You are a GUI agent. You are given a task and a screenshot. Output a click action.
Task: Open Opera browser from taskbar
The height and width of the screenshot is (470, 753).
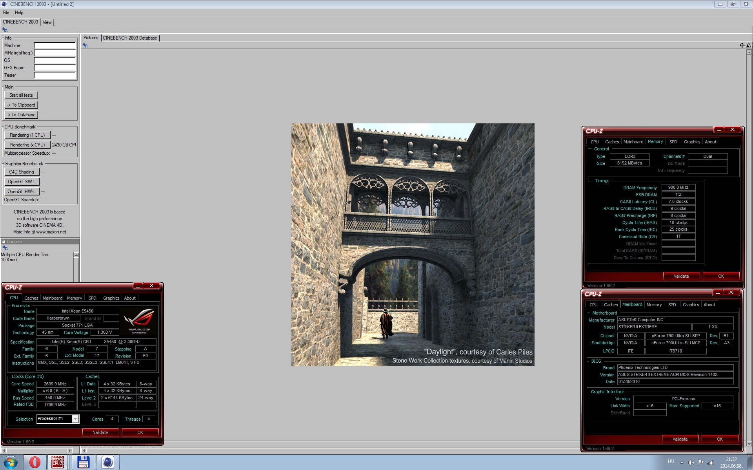[35, 463]
